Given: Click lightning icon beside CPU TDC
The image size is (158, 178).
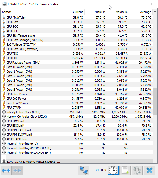Looking at the screenshot, I should tap(4, 54).
